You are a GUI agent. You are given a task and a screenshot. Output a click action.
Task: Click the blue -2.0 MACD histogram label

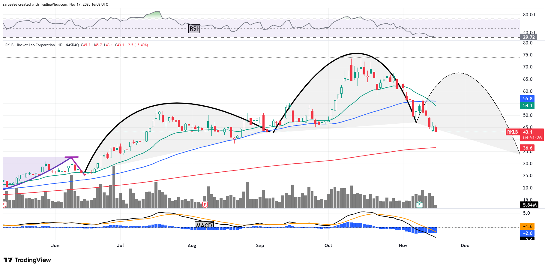click(528, 233)
